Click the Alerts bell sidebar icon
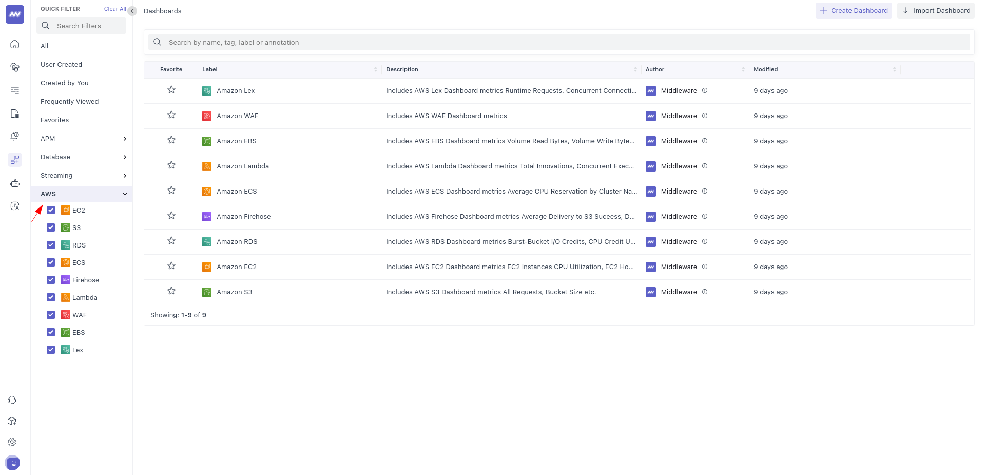The image size is (985, 475). coord(14,136)
